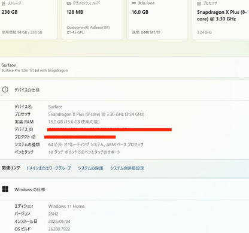Open システムの詳細設定 link
249x233 pixels.
(127, 168)
